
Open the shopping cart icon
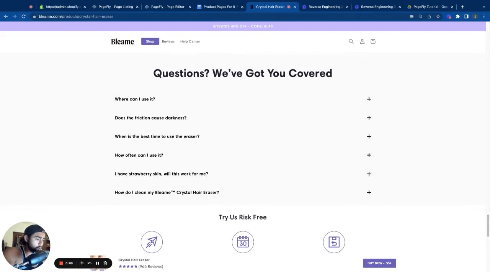pos(373,41)
